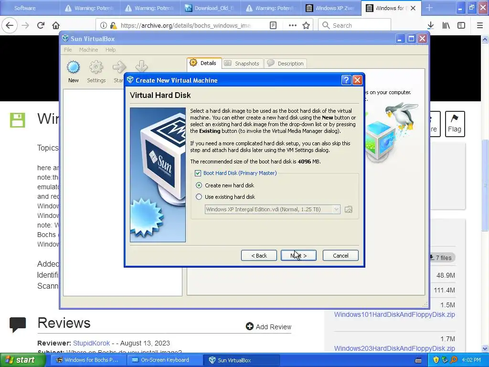489x367 pixels.
Task: Open StupidKorok reviewer link
Action: (91, 343)
